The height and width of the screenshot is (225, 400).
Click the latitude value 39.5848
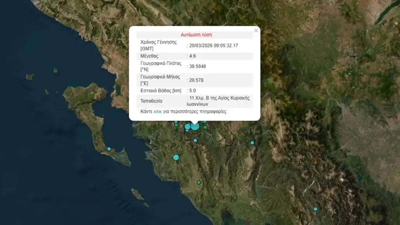(197, 66)
